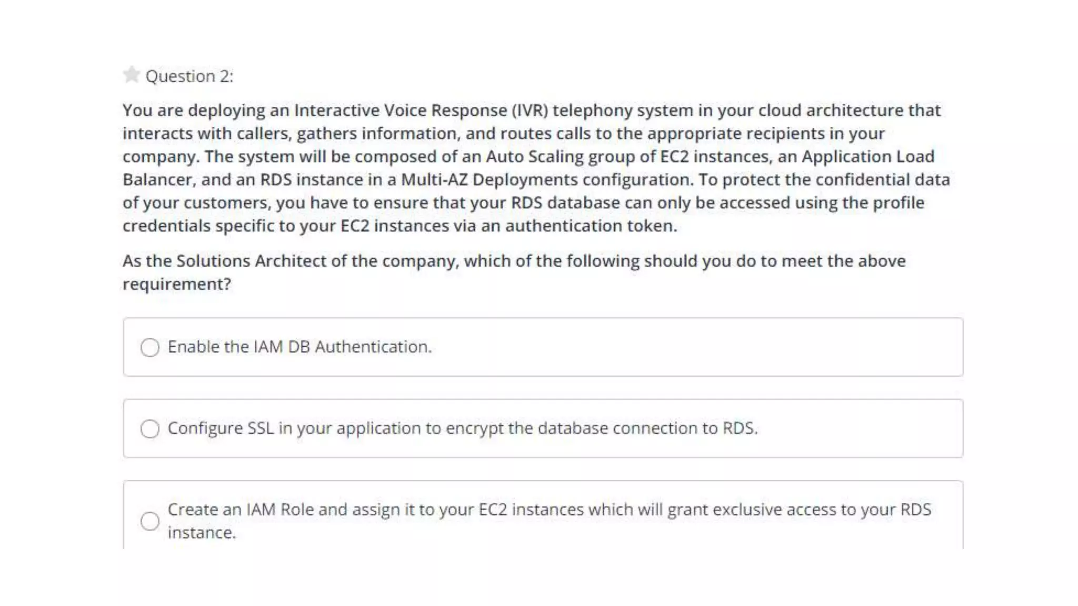This screenshot has width=1078, height=606.
Task: Click 'EC2 instances' in the third answer option
Action: (x=531, y=510)
